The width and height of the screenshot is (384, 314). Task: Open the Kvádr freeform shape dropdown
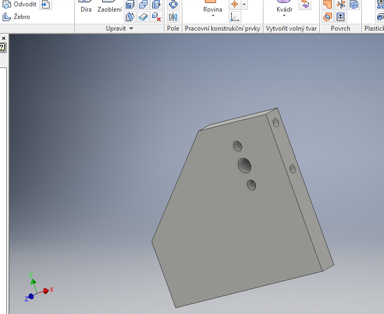[x=284, y=16]
